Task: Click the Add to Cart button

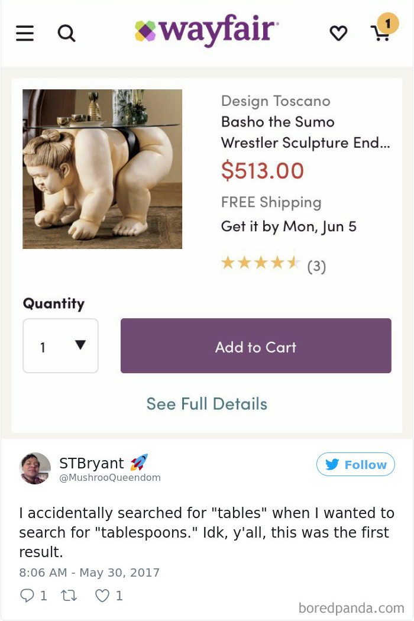Action: point(255,346)
